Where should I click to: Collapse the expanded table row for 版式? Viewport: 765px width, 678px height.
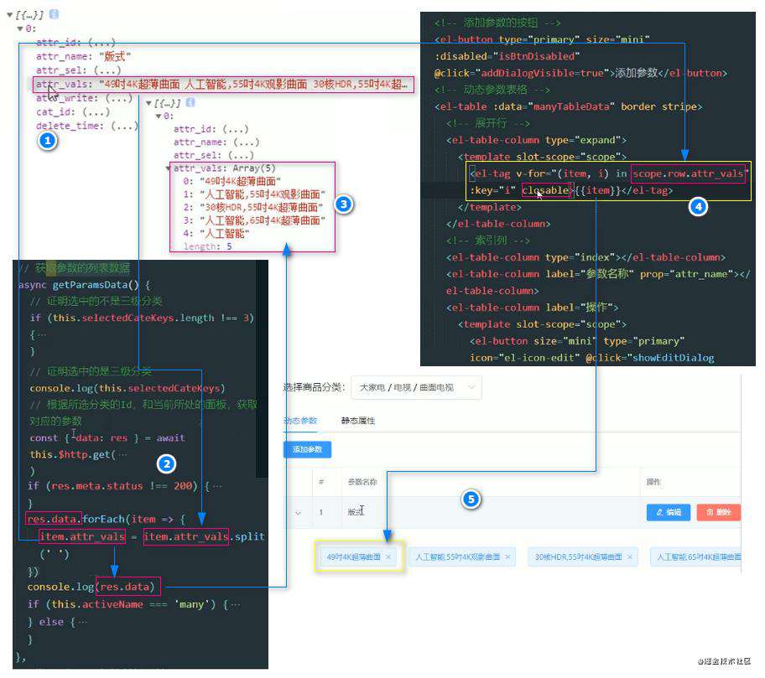click(x=298, y=512)
